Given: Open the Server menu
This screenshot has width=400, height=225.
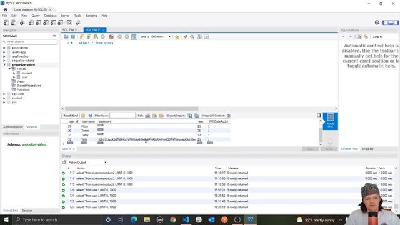Looking at the screenshot, I should click(65, 16).
